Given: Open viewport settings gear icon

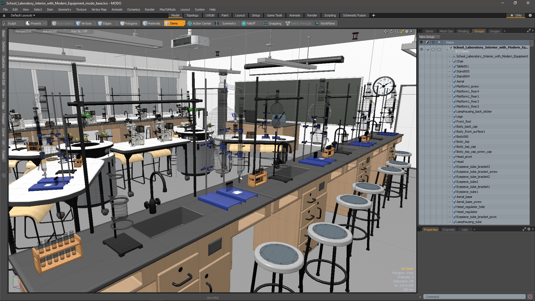Looking at the screenshot, I should pos(407,31).
